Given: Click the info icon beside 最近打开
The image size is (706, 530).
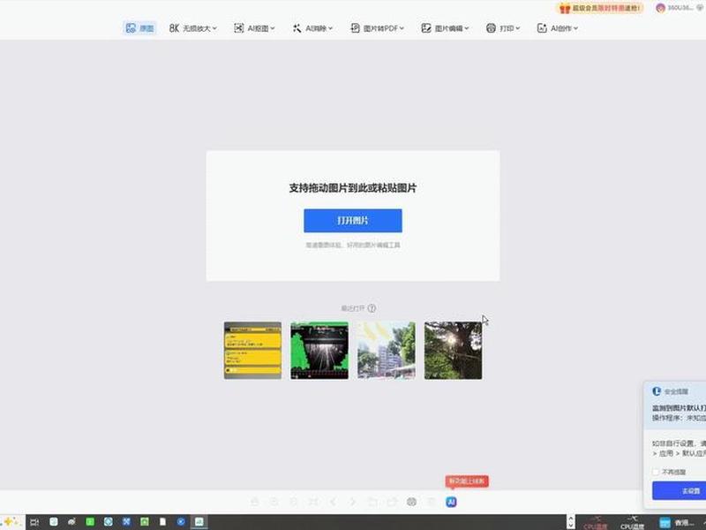Looking at the screenshot, I should click(372, 308).
